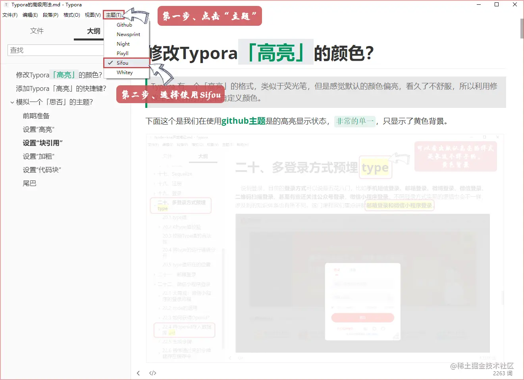Click inside the 查找 search field
This screenshot has width=524, height=380.
pos(56,50)
